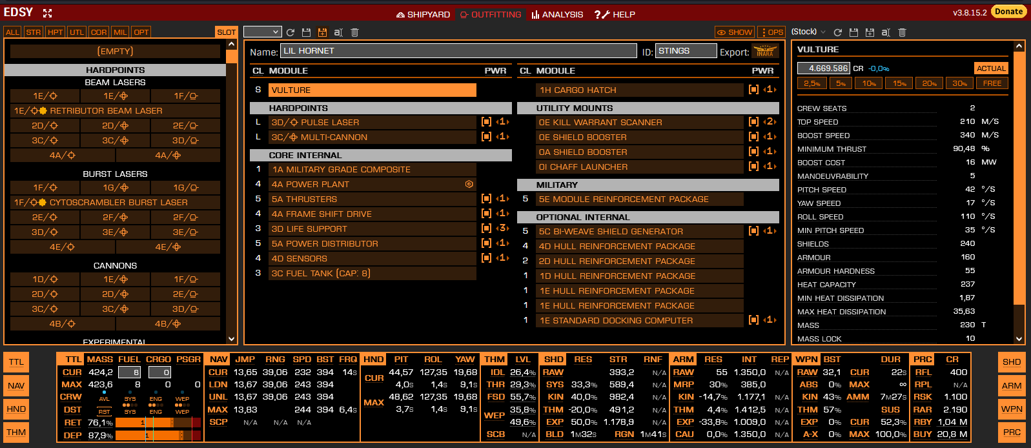1031x448 pixels.
Task: Open the Vulture ship slot selector
Action: point(373,90)
